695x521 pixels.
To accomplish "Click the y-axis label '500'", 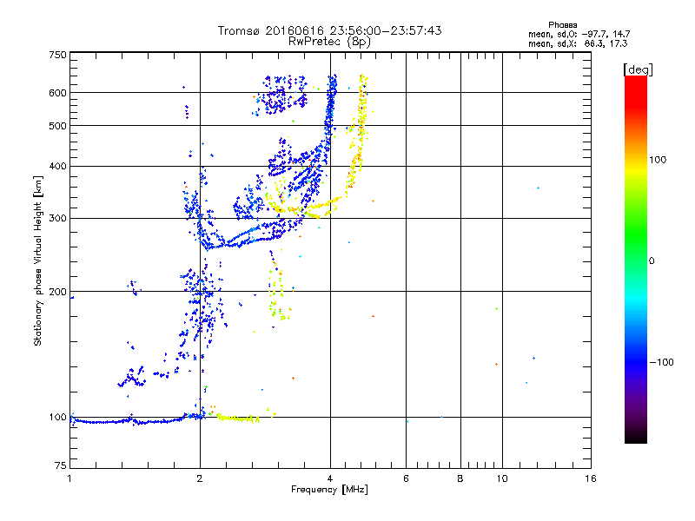I will click(x=57, y=126).
